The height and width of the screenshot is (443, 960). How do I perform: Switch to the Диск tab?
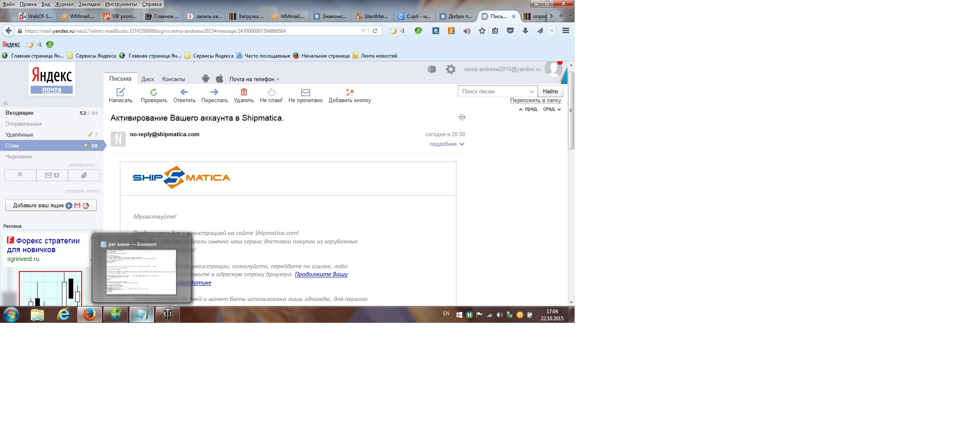click(x=148, y=79)
